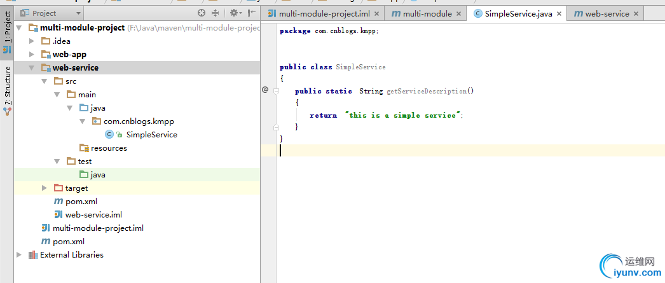Screen dimensions: 665x283
Task: Collapse the src folder
Action: click(44, 81)
